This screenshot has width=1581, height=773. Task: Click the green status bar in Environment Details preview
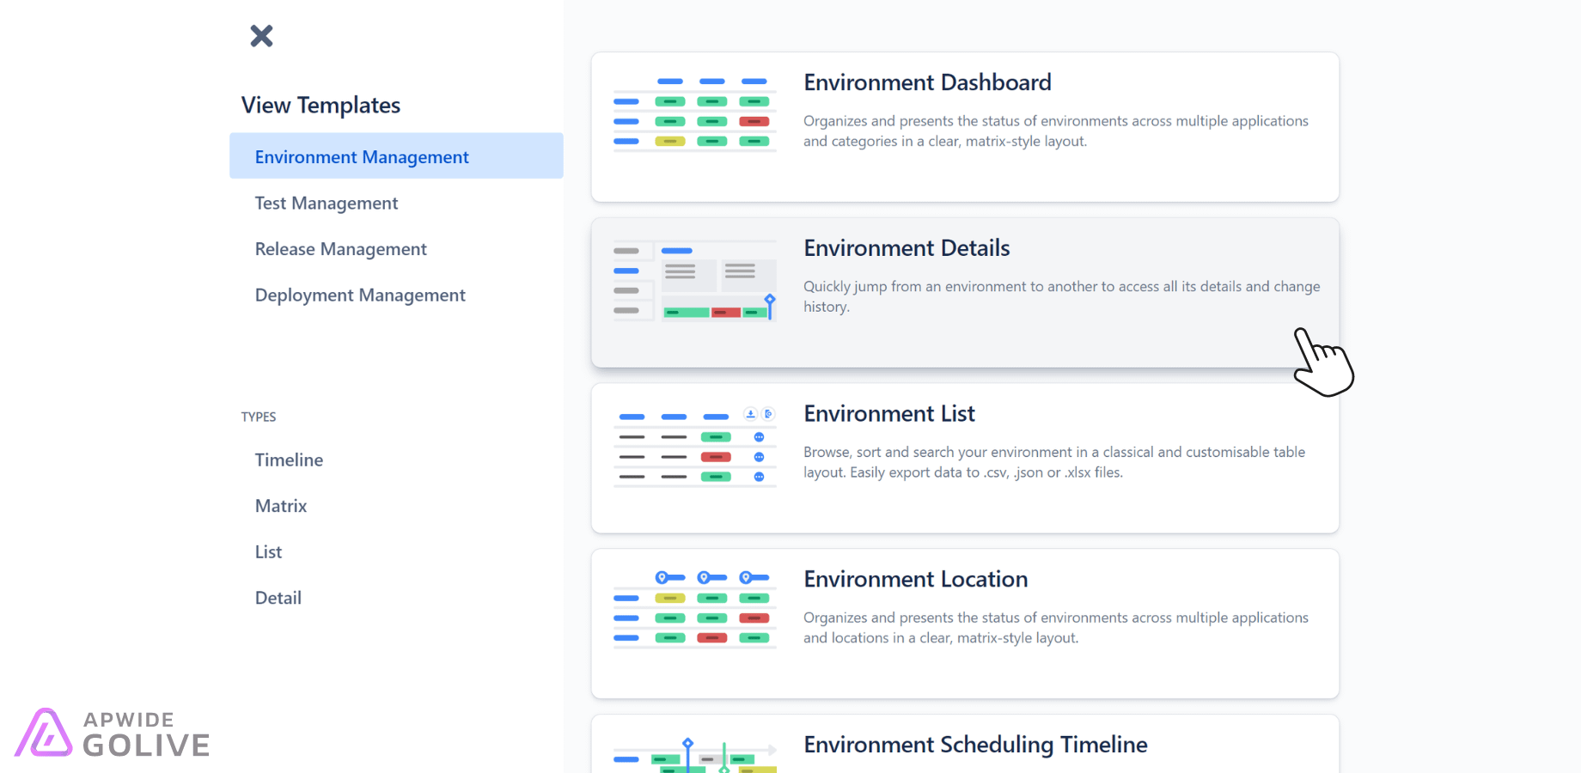(x=687, y=312)
